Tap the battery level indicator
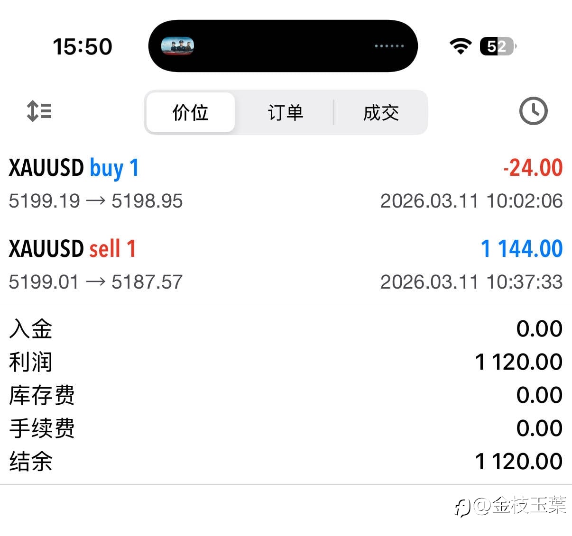Viewport: 572px width, 536px height. [x=498, y=46]
